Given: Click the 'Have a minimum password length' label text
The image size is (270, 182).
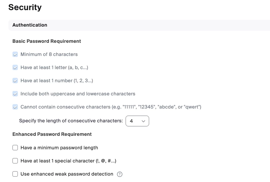Looking at the screenshot, I should point(59,148).
